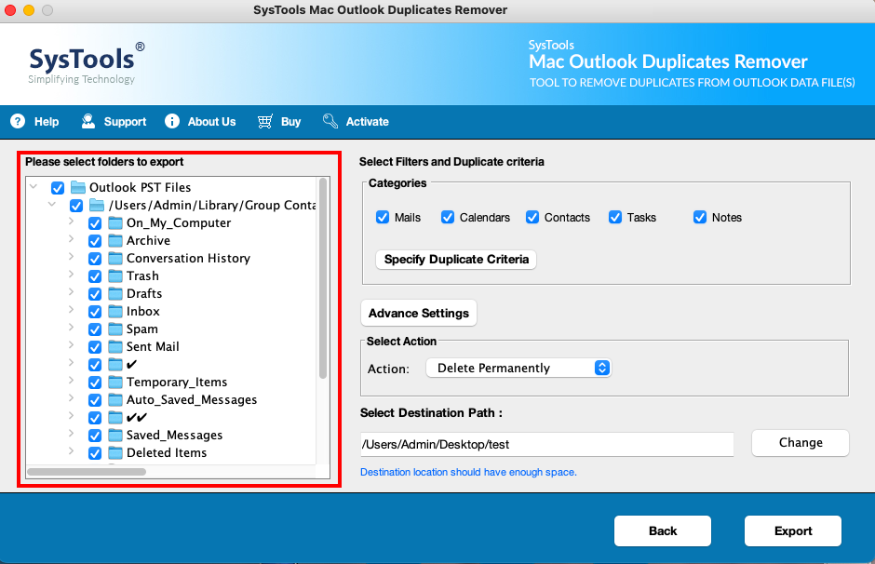Viewport: 875px width, 564px height.
Task: Expand the On_My_Computer folder
Action: 71,222
